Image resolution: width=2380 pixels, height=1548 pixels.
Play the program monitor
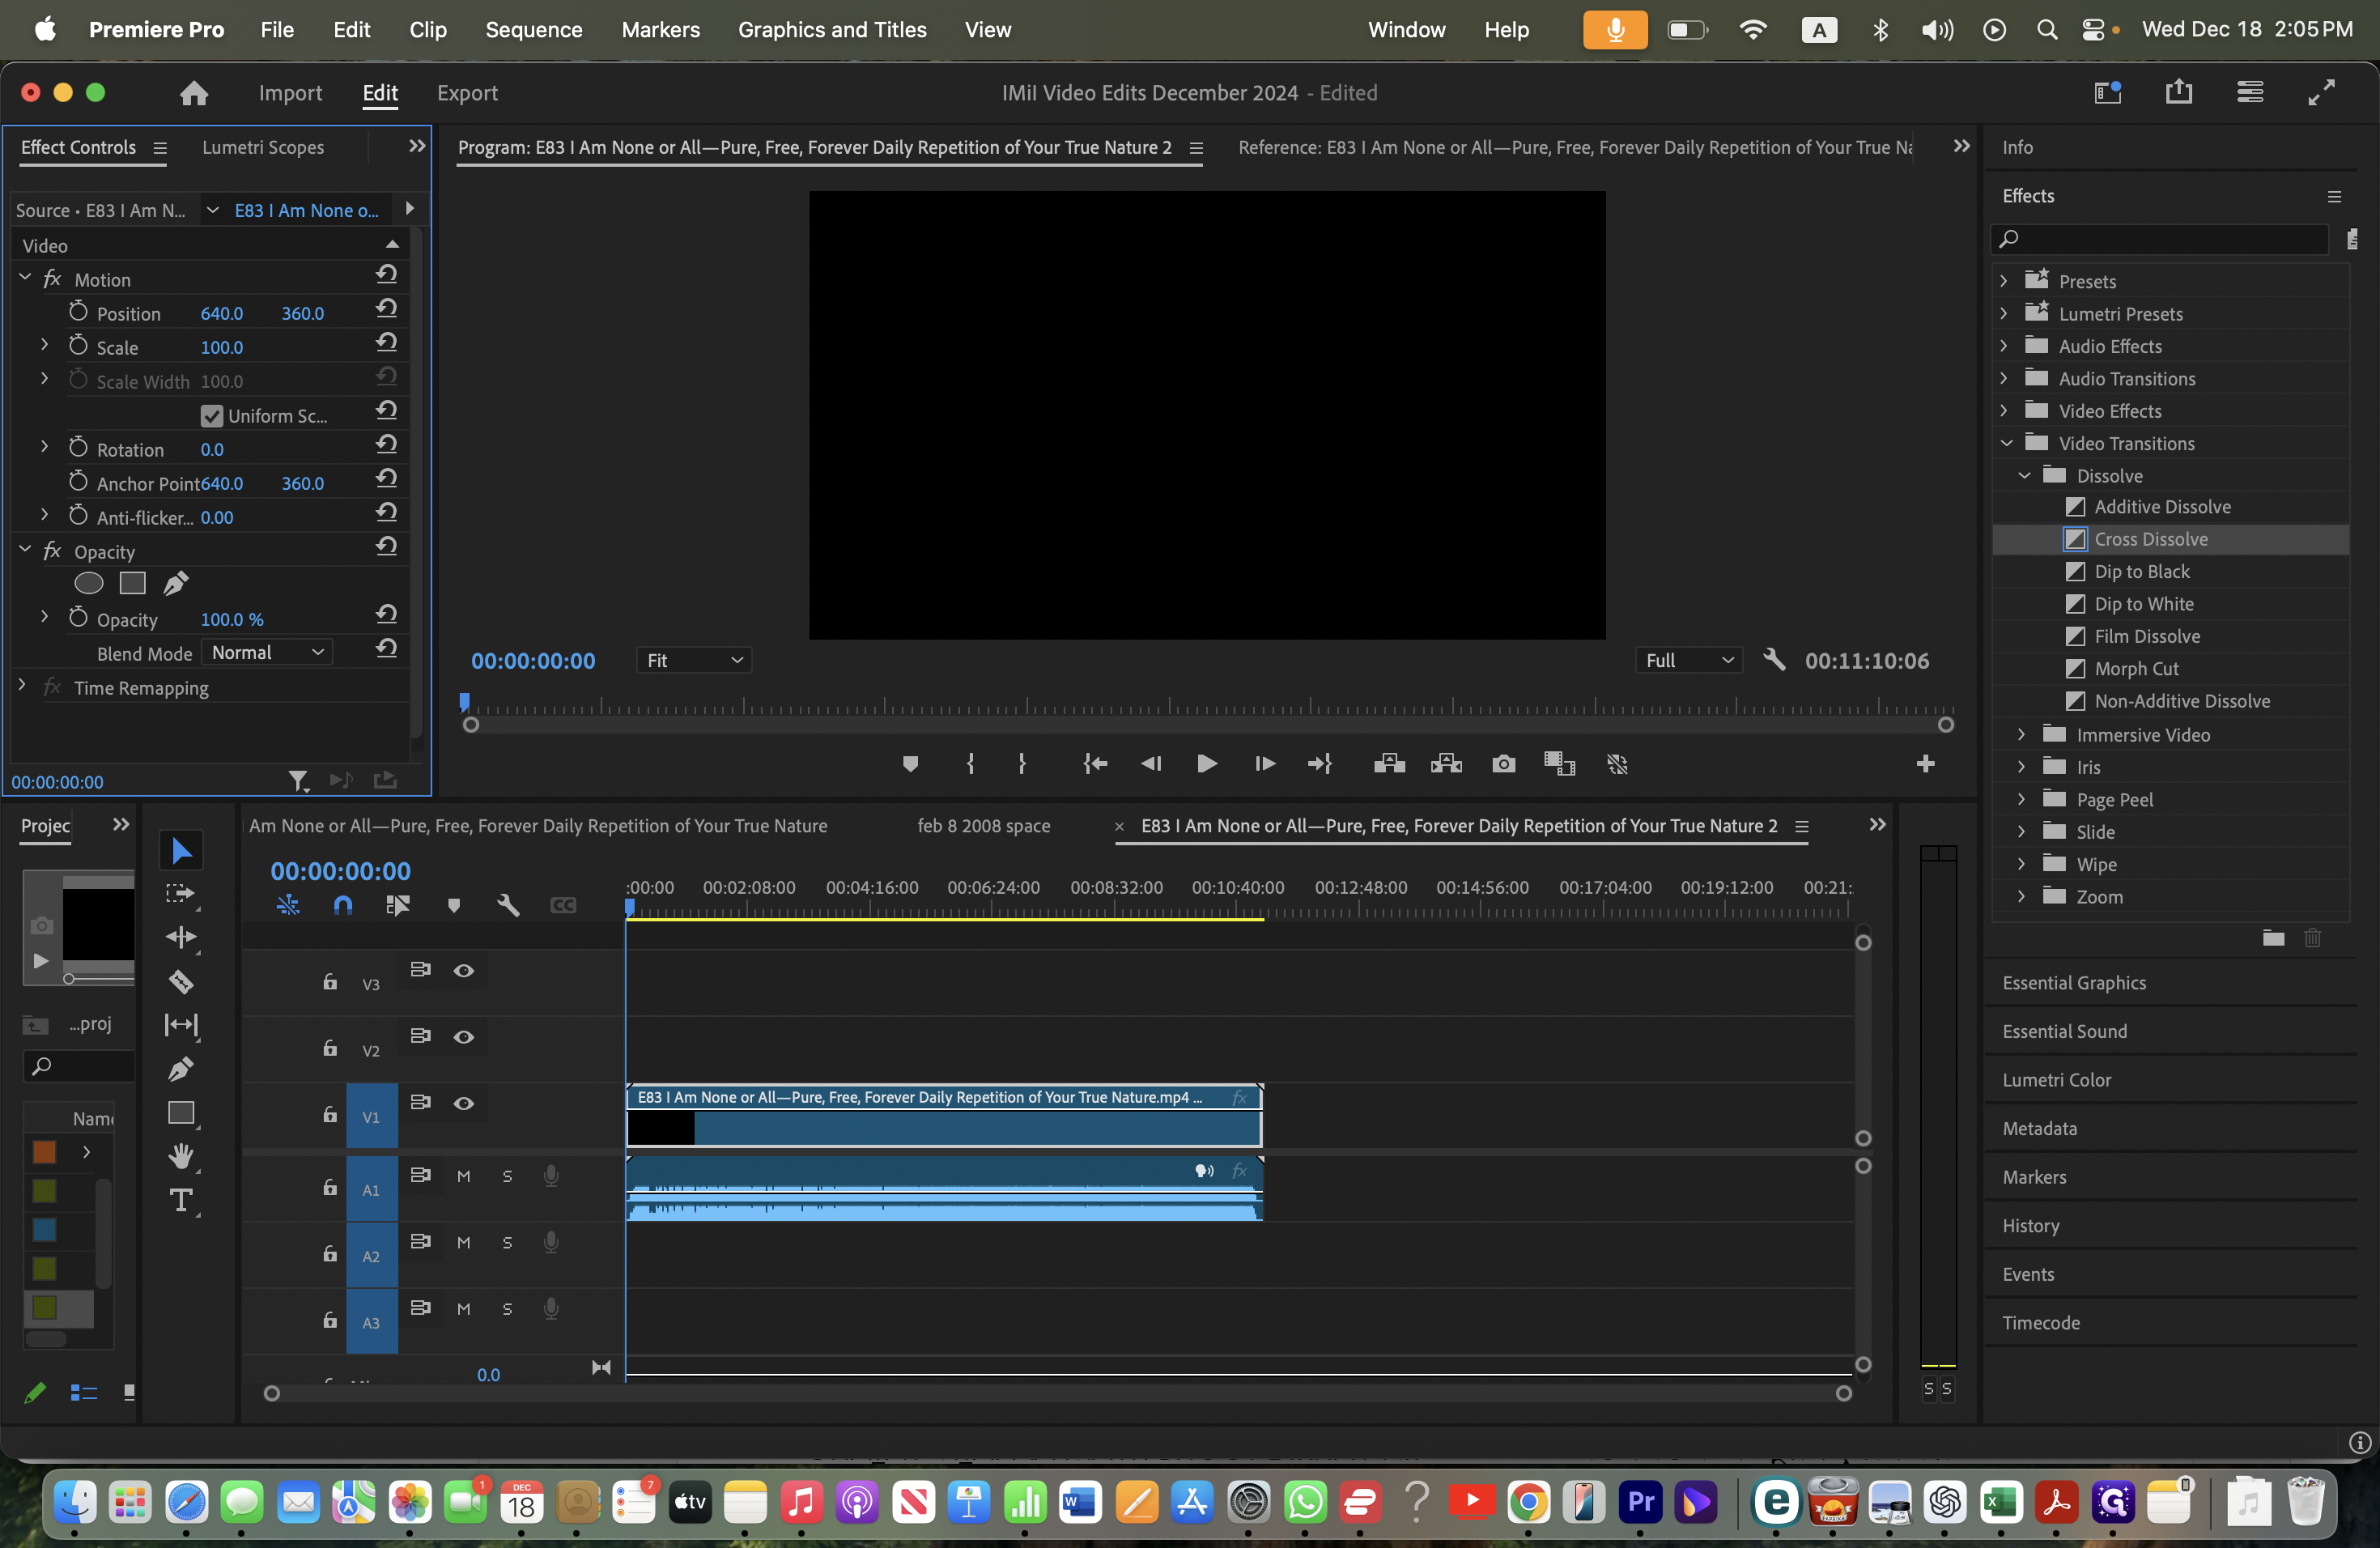pyautogui.click(x=1207, y=764)
